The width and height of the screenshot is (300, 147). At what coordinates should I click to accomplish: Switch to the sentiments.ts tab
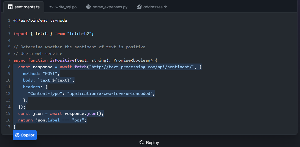click(x=24, y=7)
